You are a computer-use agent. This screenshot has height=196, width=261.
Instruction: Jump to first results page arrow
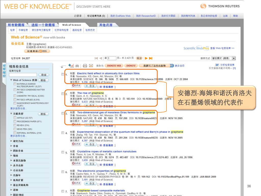click(96, 58)
